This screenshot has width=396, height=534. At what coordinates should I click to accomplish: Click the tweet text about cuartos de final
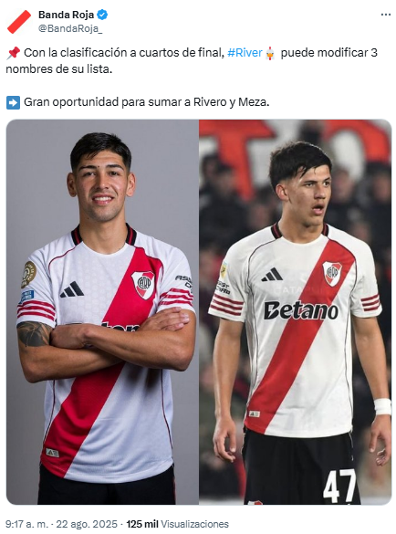pos(192,61)
